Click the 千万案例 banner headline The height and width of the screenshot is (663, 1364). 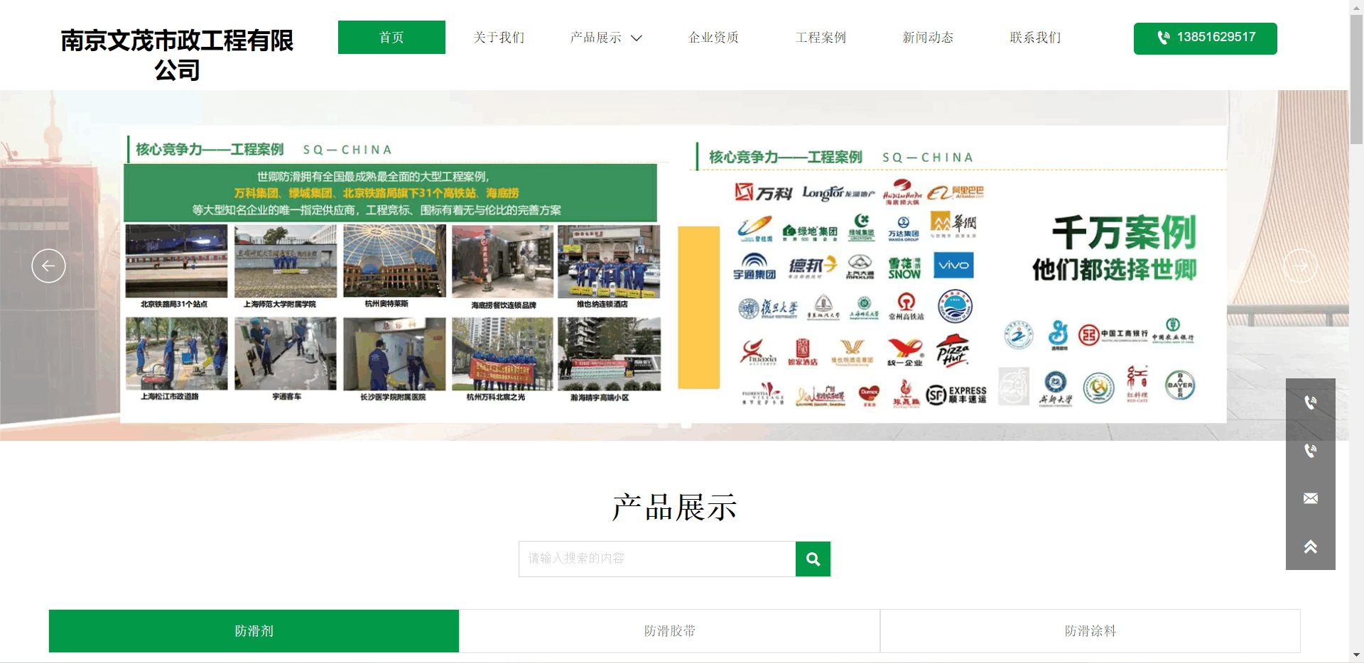coord(1125,233)
